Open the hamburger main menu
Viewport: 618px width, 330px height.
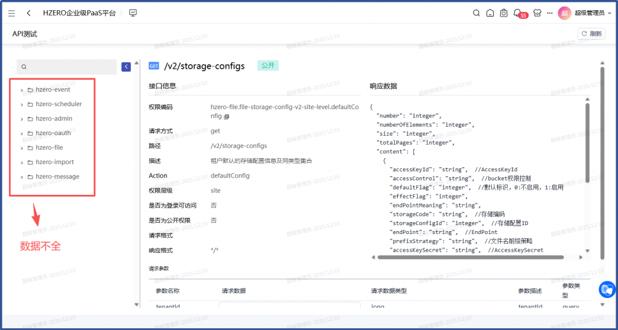tap(11, 13)
